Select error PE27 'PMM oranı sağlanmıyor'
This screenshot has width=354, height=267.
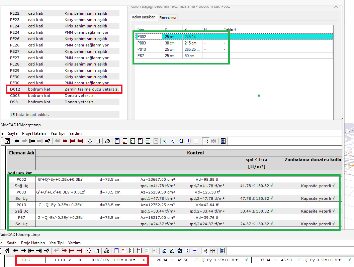pyautogui.click(x=64, y=58)
